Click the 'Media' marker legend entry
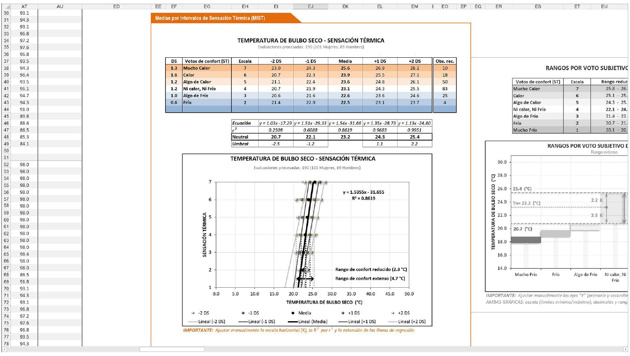 pos(301,313)
